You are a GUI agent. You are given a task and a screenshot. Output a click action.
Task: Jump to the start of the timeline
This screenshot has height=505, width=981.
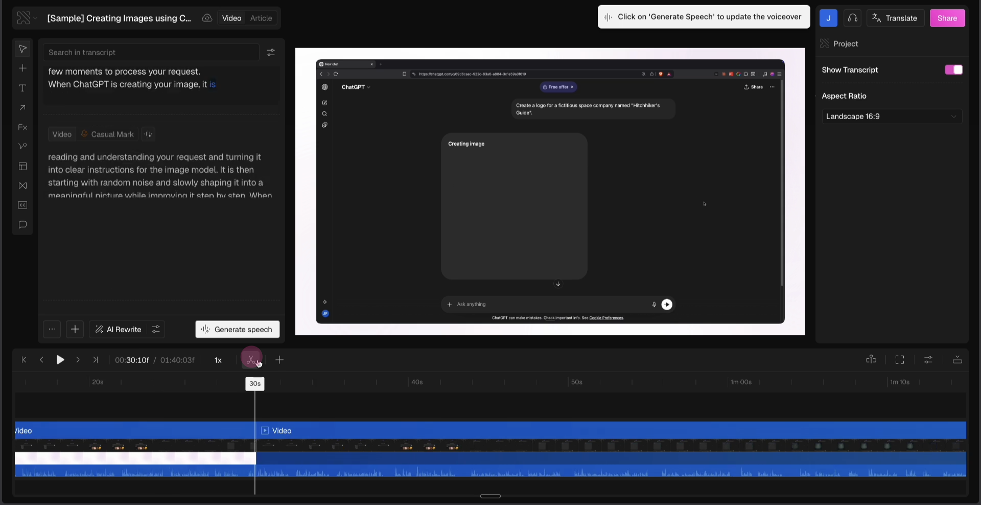tap(24, 360)
